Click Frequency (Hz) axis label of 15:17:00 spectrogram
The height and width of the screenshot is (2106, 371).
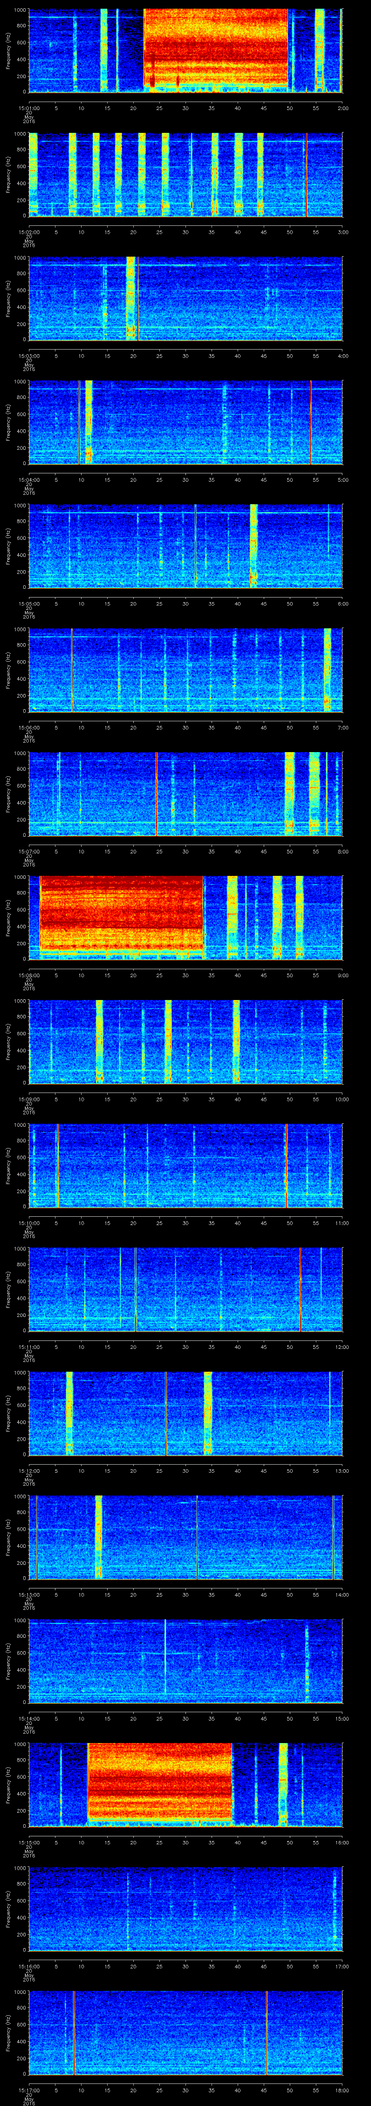tap(8, 2032)
